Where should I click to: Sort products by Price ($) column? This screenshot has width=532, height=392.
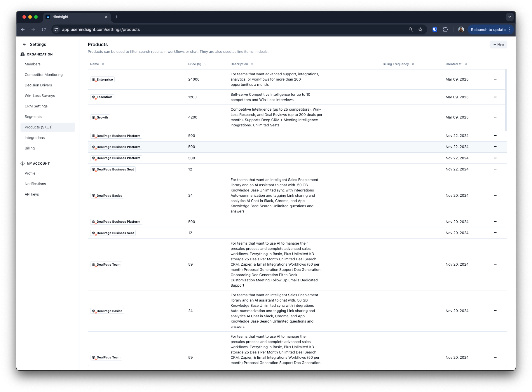click(198, 64)
